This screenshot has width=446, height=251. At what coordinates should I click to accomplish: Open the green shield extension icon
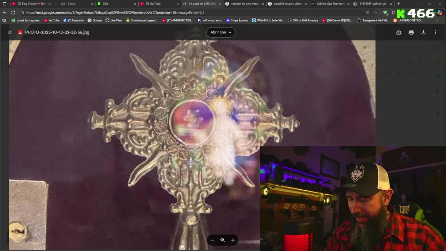tap(385, 13)
